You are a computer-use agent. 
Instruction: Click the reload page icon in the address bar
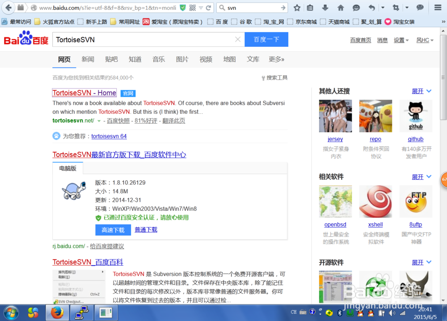pos(208,8)
